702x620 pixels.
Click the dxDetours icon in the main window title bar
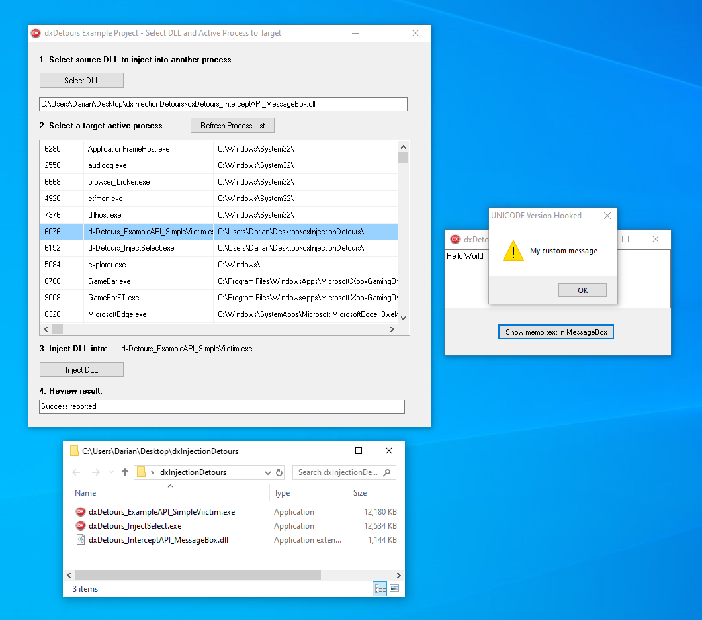coord(35,32)
